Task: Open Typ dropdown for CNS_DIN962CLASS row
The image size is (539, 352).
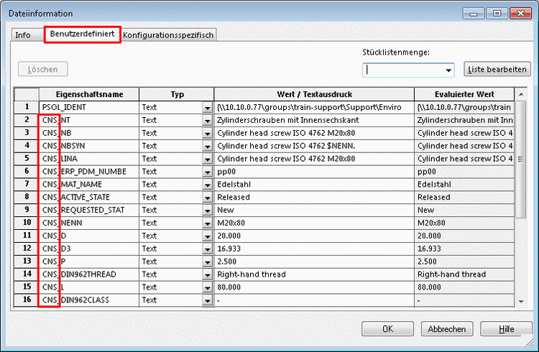Action: pyautogui.click(x=207, y=300)
